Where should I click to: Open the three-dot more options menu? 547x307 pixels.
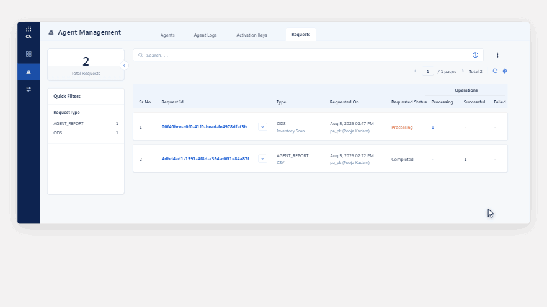pyautogui.click(x=497, y=55)
